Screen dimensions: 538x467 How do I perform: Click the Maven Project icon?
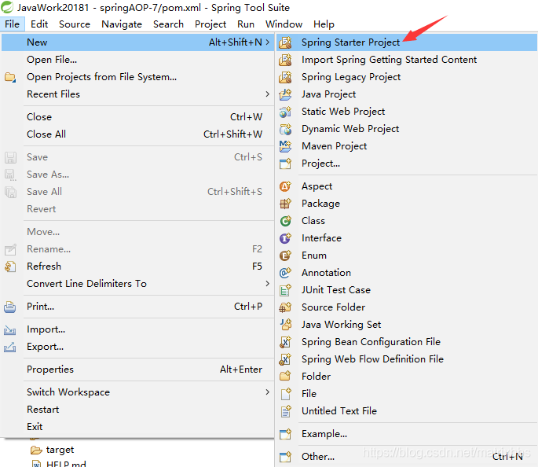285,146
